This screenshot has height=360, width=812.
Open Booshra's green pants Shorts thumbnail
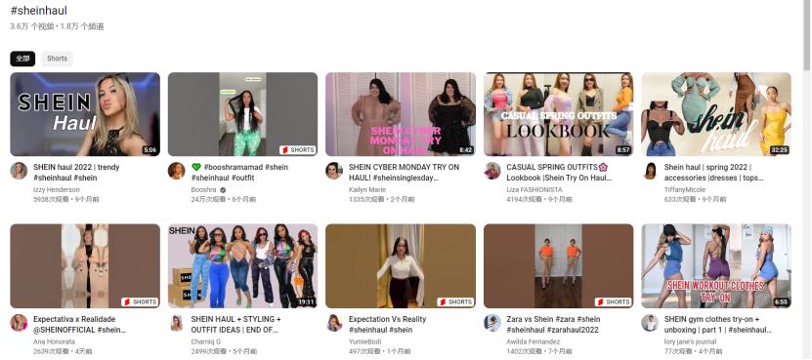coord(243,114)
